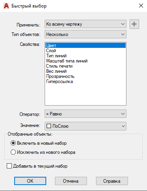Image resolution: width=147 pixels, height=191 pixels.
Task: Expand the Значение ПоСлою dropdown
Action: click(x=85, y=126)
